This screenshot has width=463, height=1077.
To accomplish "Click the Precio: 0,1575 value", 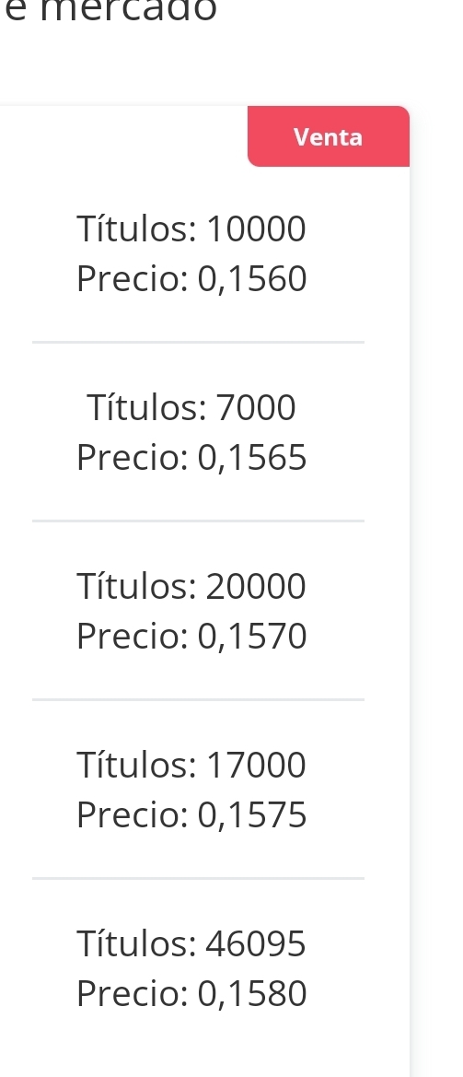I will click(x=191, y=814).
